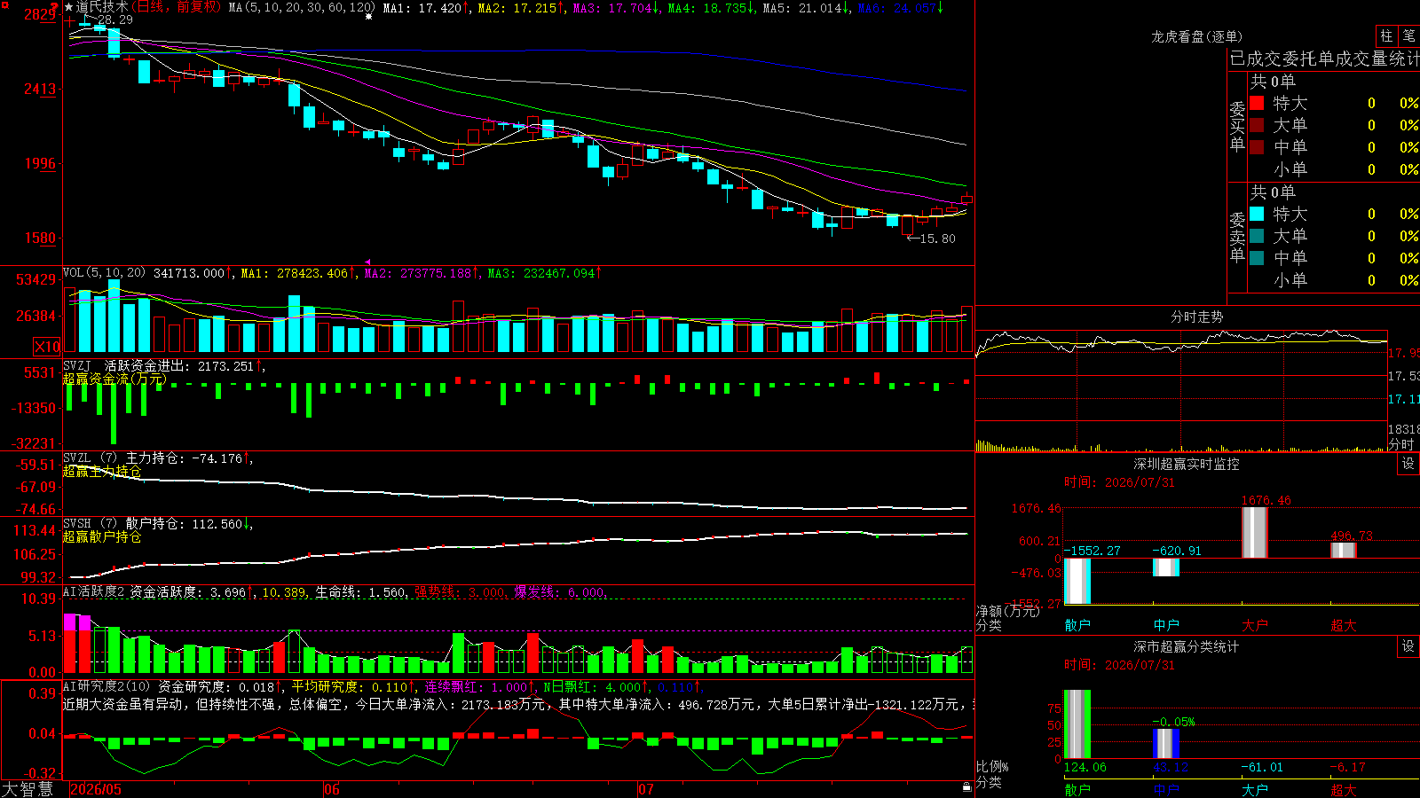Click the magenta arrow marker above VOL panel
This screenshot has width=1420, height=798.
[367, 262]
